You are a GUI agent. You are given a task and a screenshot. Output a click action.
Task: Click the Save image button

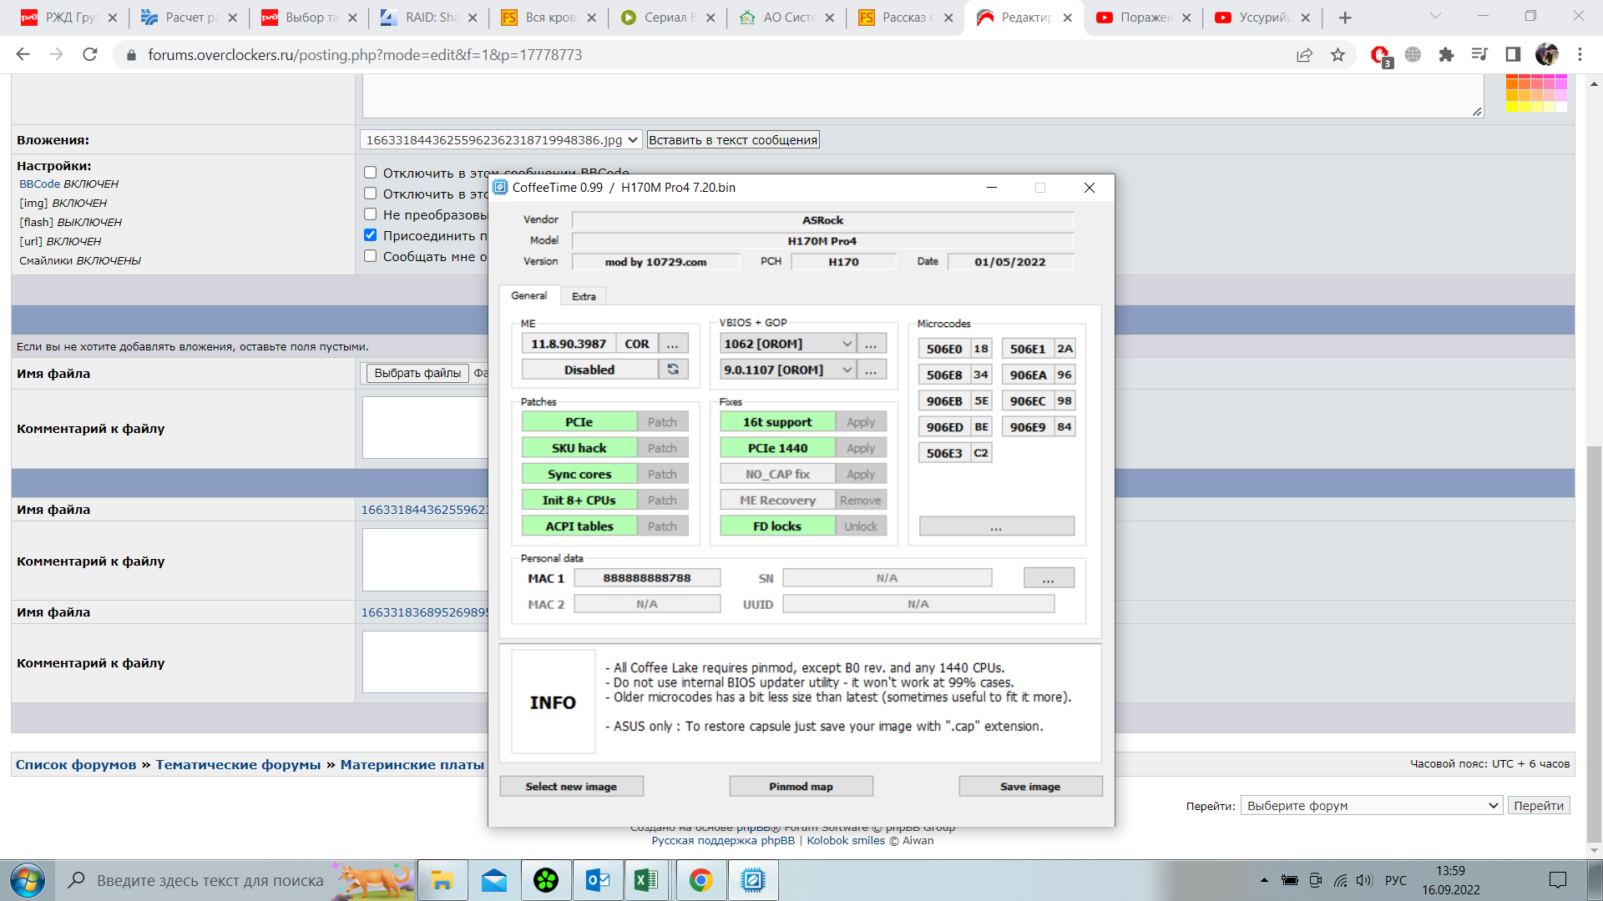(1030, 787)
